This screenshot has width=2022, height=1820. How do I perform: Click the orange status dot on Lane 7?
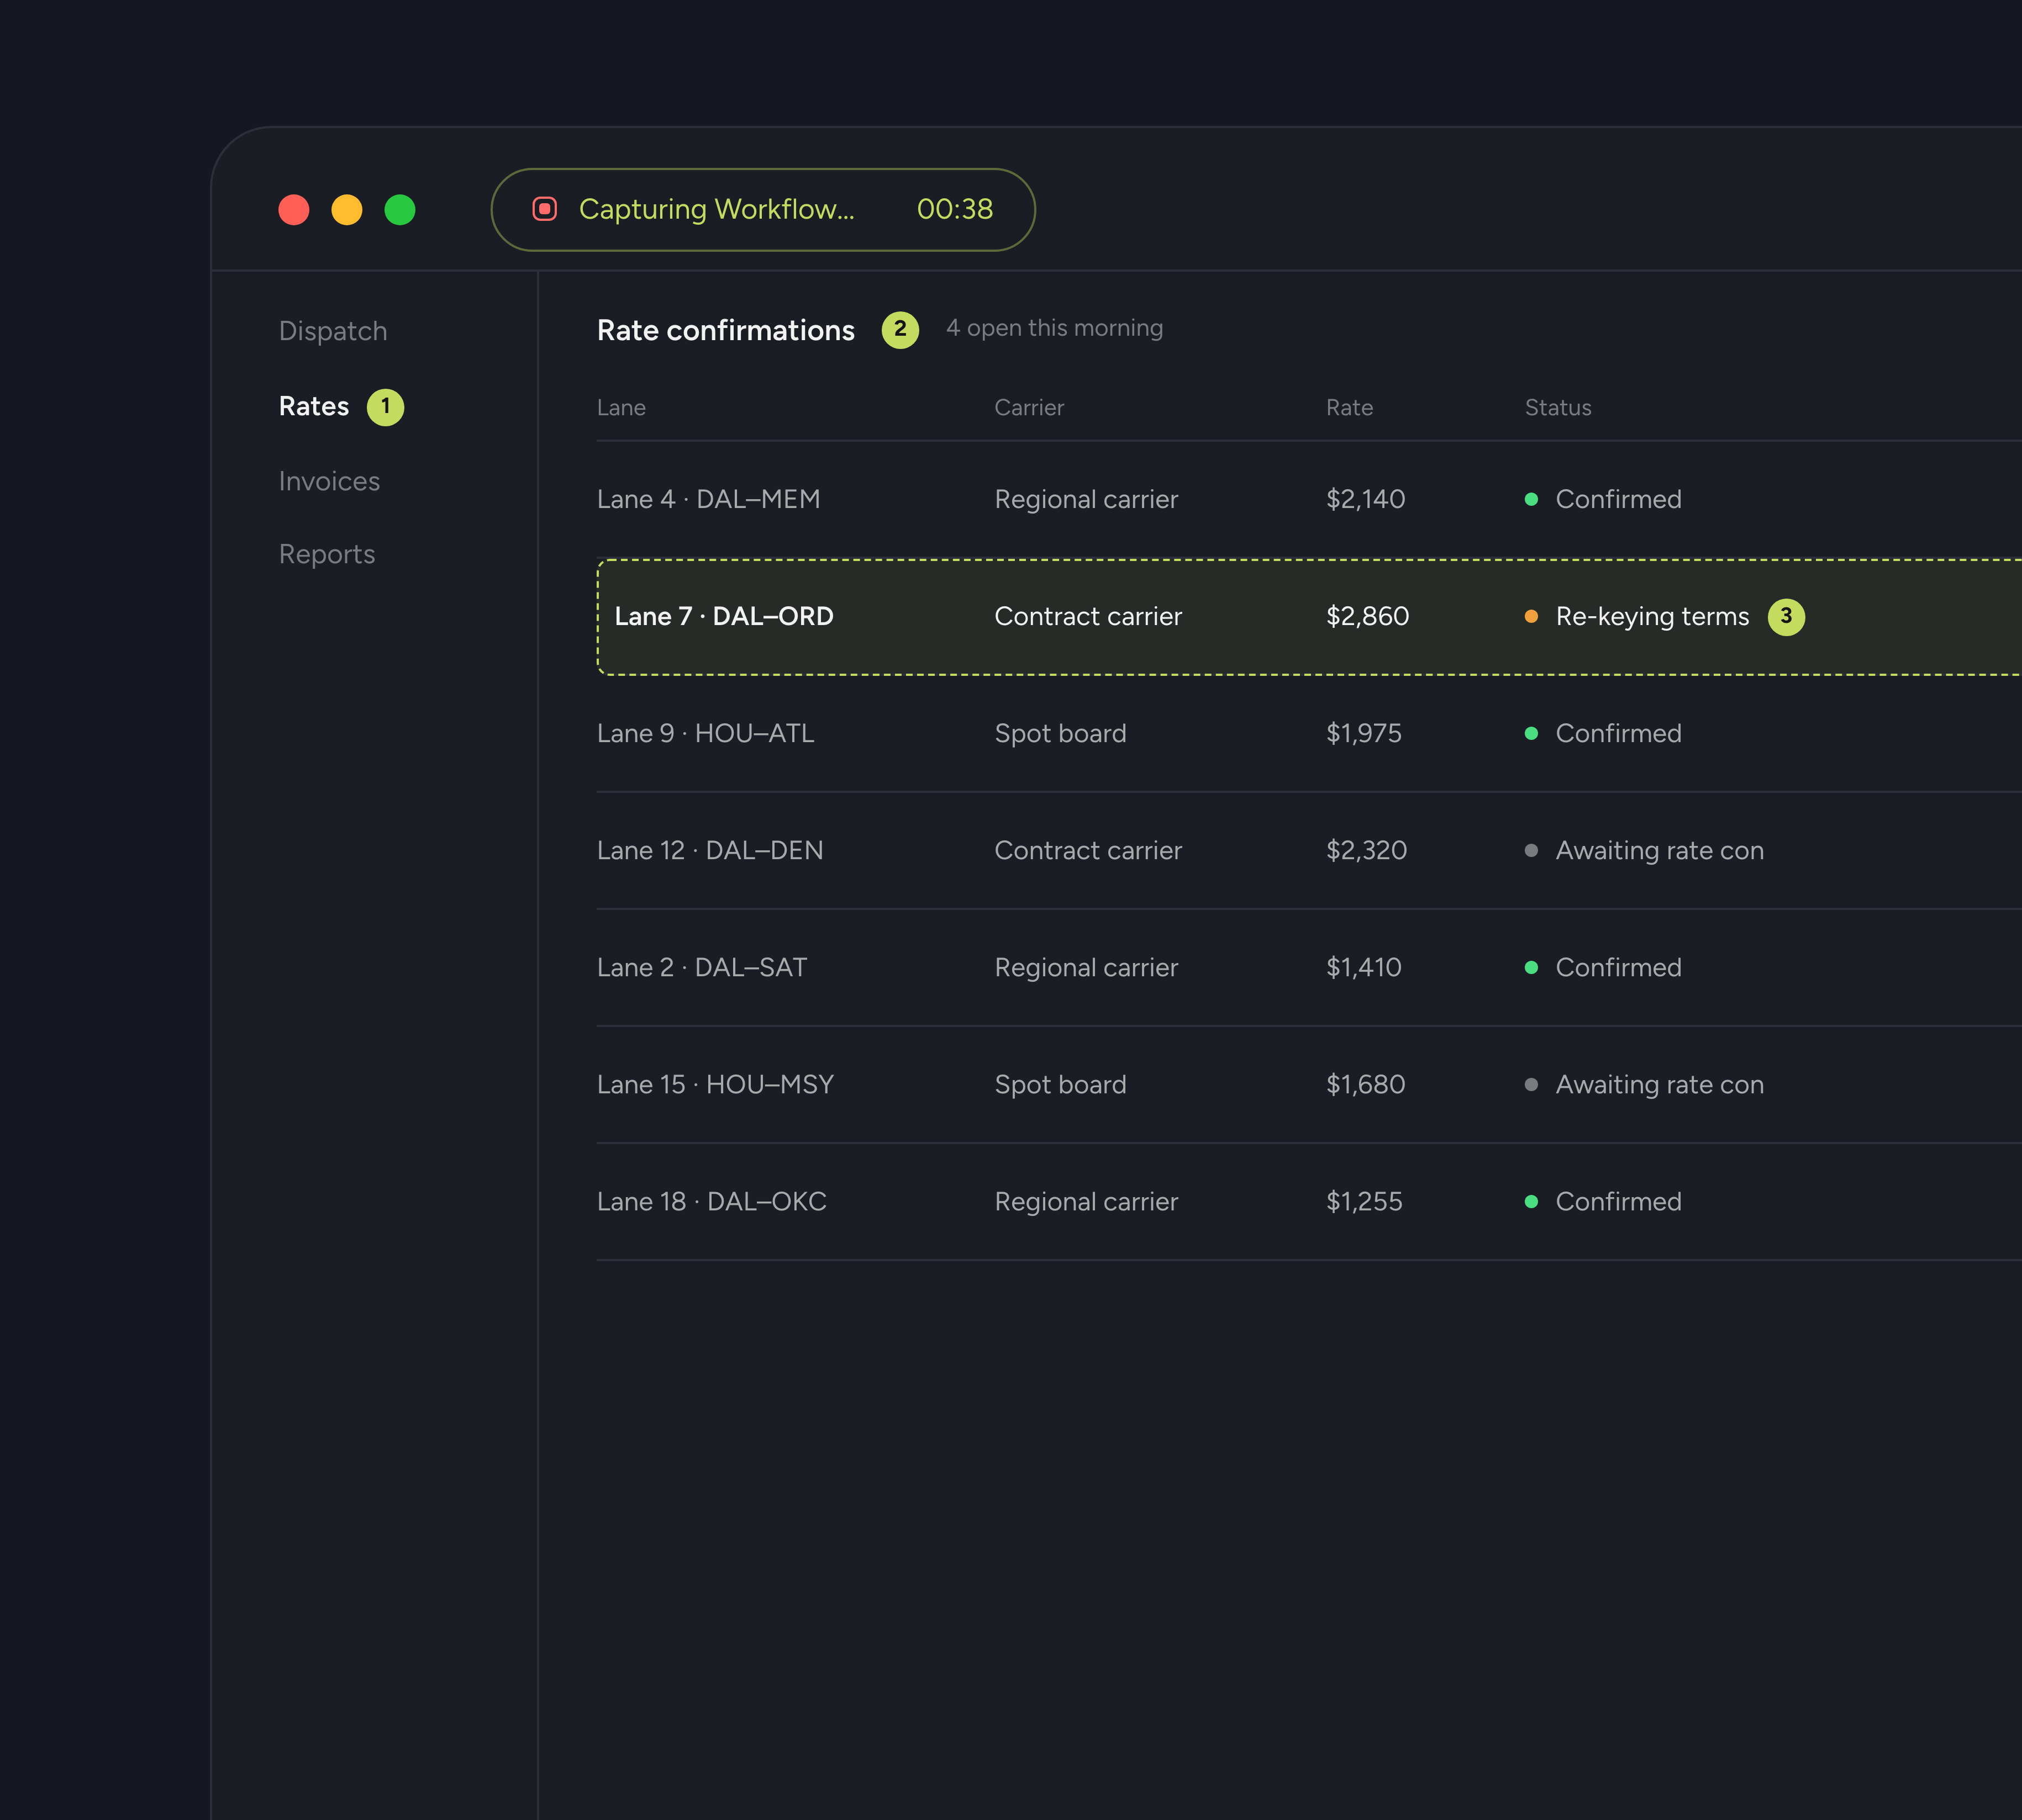point(1531,617)
